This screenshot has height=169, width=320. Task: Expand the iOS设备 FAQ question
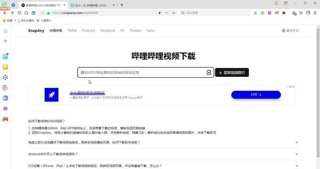(x=163, y=166)
